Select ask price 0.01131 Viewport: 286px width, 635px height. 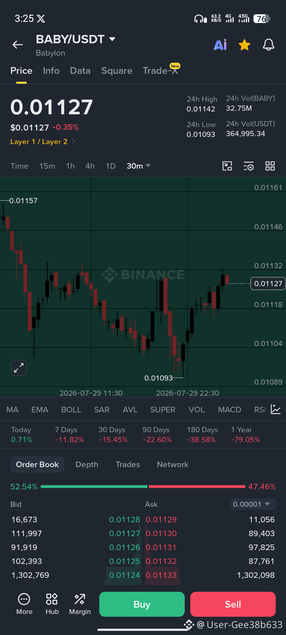coord(161,547)
